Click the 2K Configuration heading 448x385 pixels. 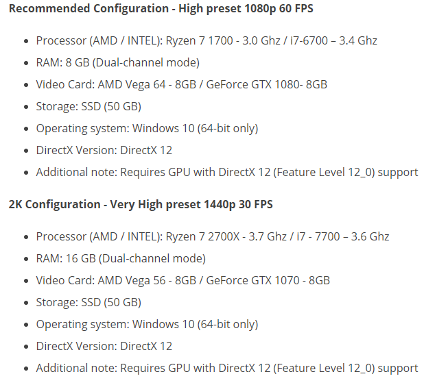(141, 204)
